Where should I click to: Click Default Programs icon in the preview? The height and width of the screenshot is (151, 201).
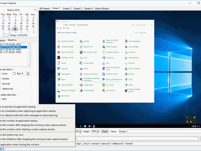104,47
